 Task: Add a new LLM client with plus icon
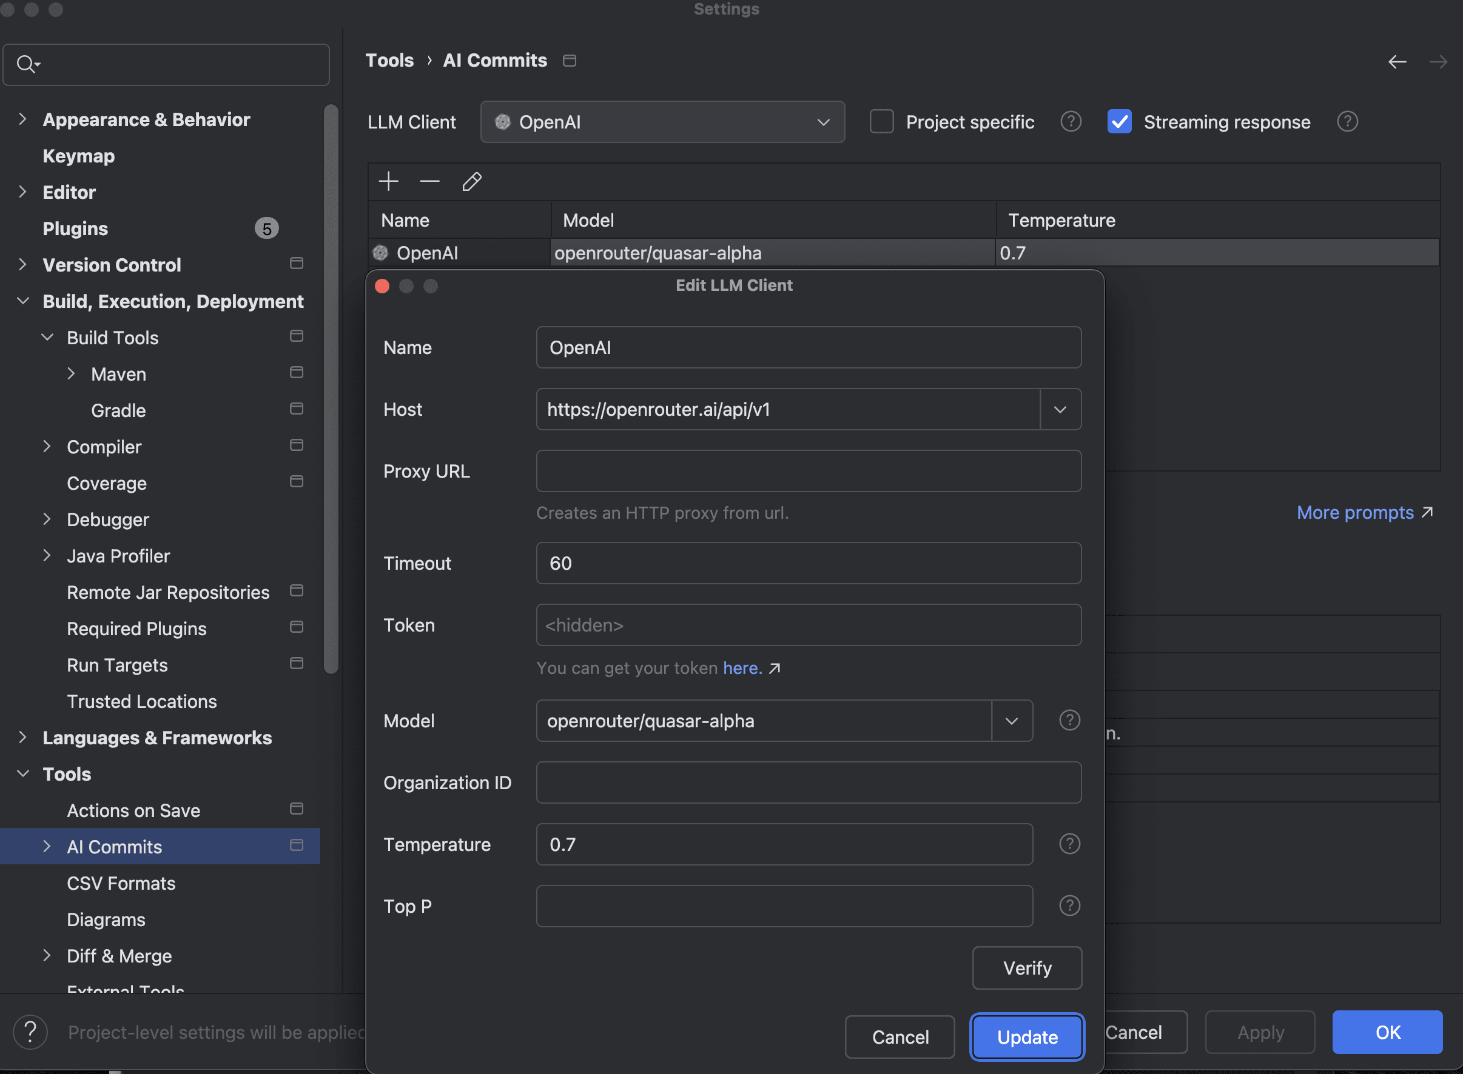[388, 181]
